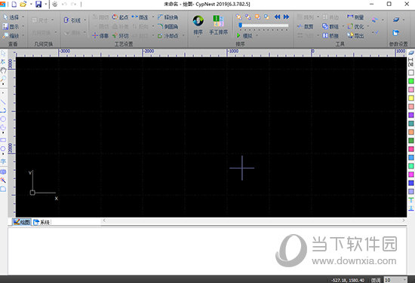Open layer parameters icon in 参数设置 group
415x283 pixels.
tap(396, 20)
